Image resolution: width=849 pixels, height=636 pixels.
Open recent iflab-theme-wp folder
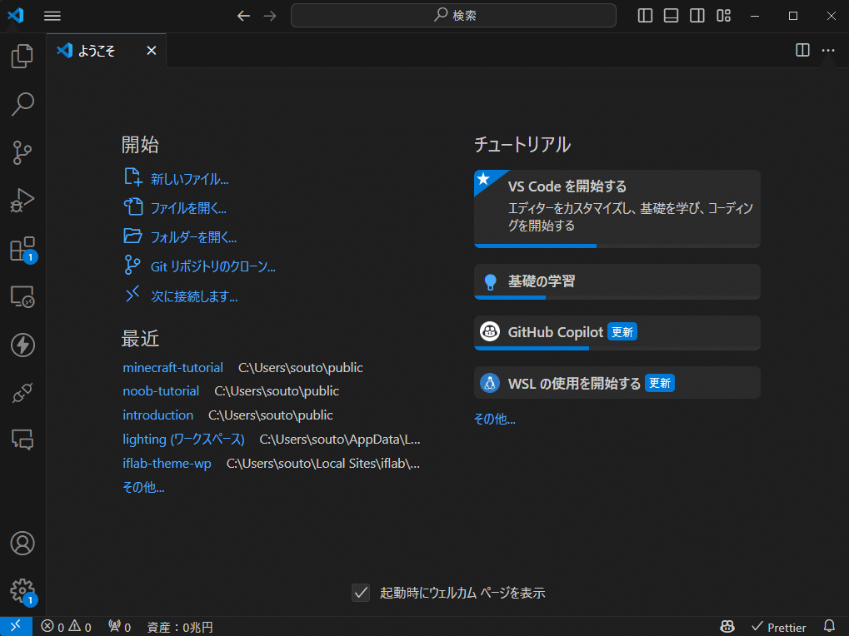(x=167, y=464)
